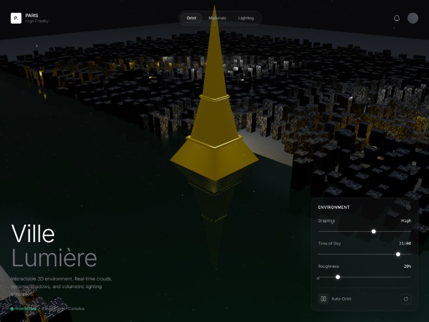Image resolution: width=429 pixels, height=322 pixels.
Task: Select the PARIS "P." app logo
Action: tap(15, 18)
